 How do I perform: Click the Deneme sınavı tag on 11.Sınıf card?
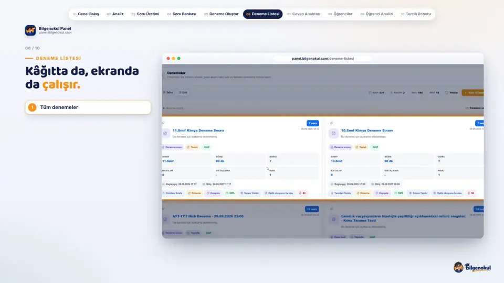(173, 147)
